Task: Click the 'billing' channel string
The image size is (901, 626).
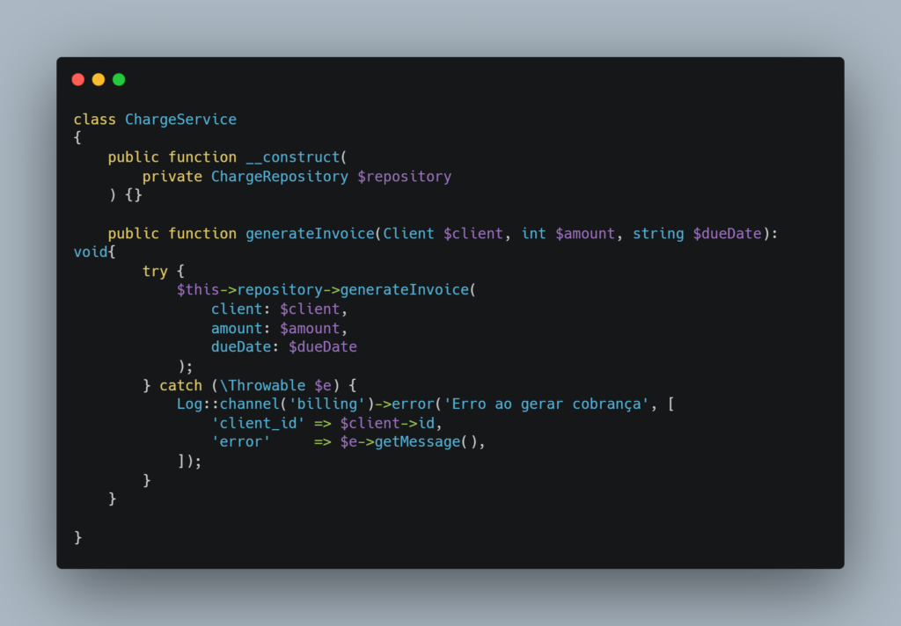Action: (x=327, y=404)
